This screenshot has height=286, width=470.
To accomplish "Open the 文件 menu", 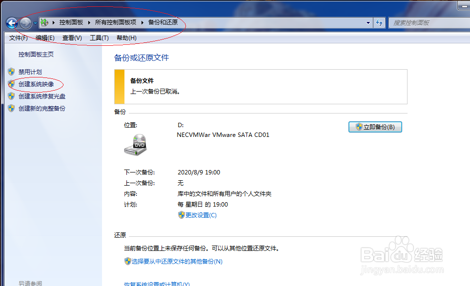I will [18, 38].
